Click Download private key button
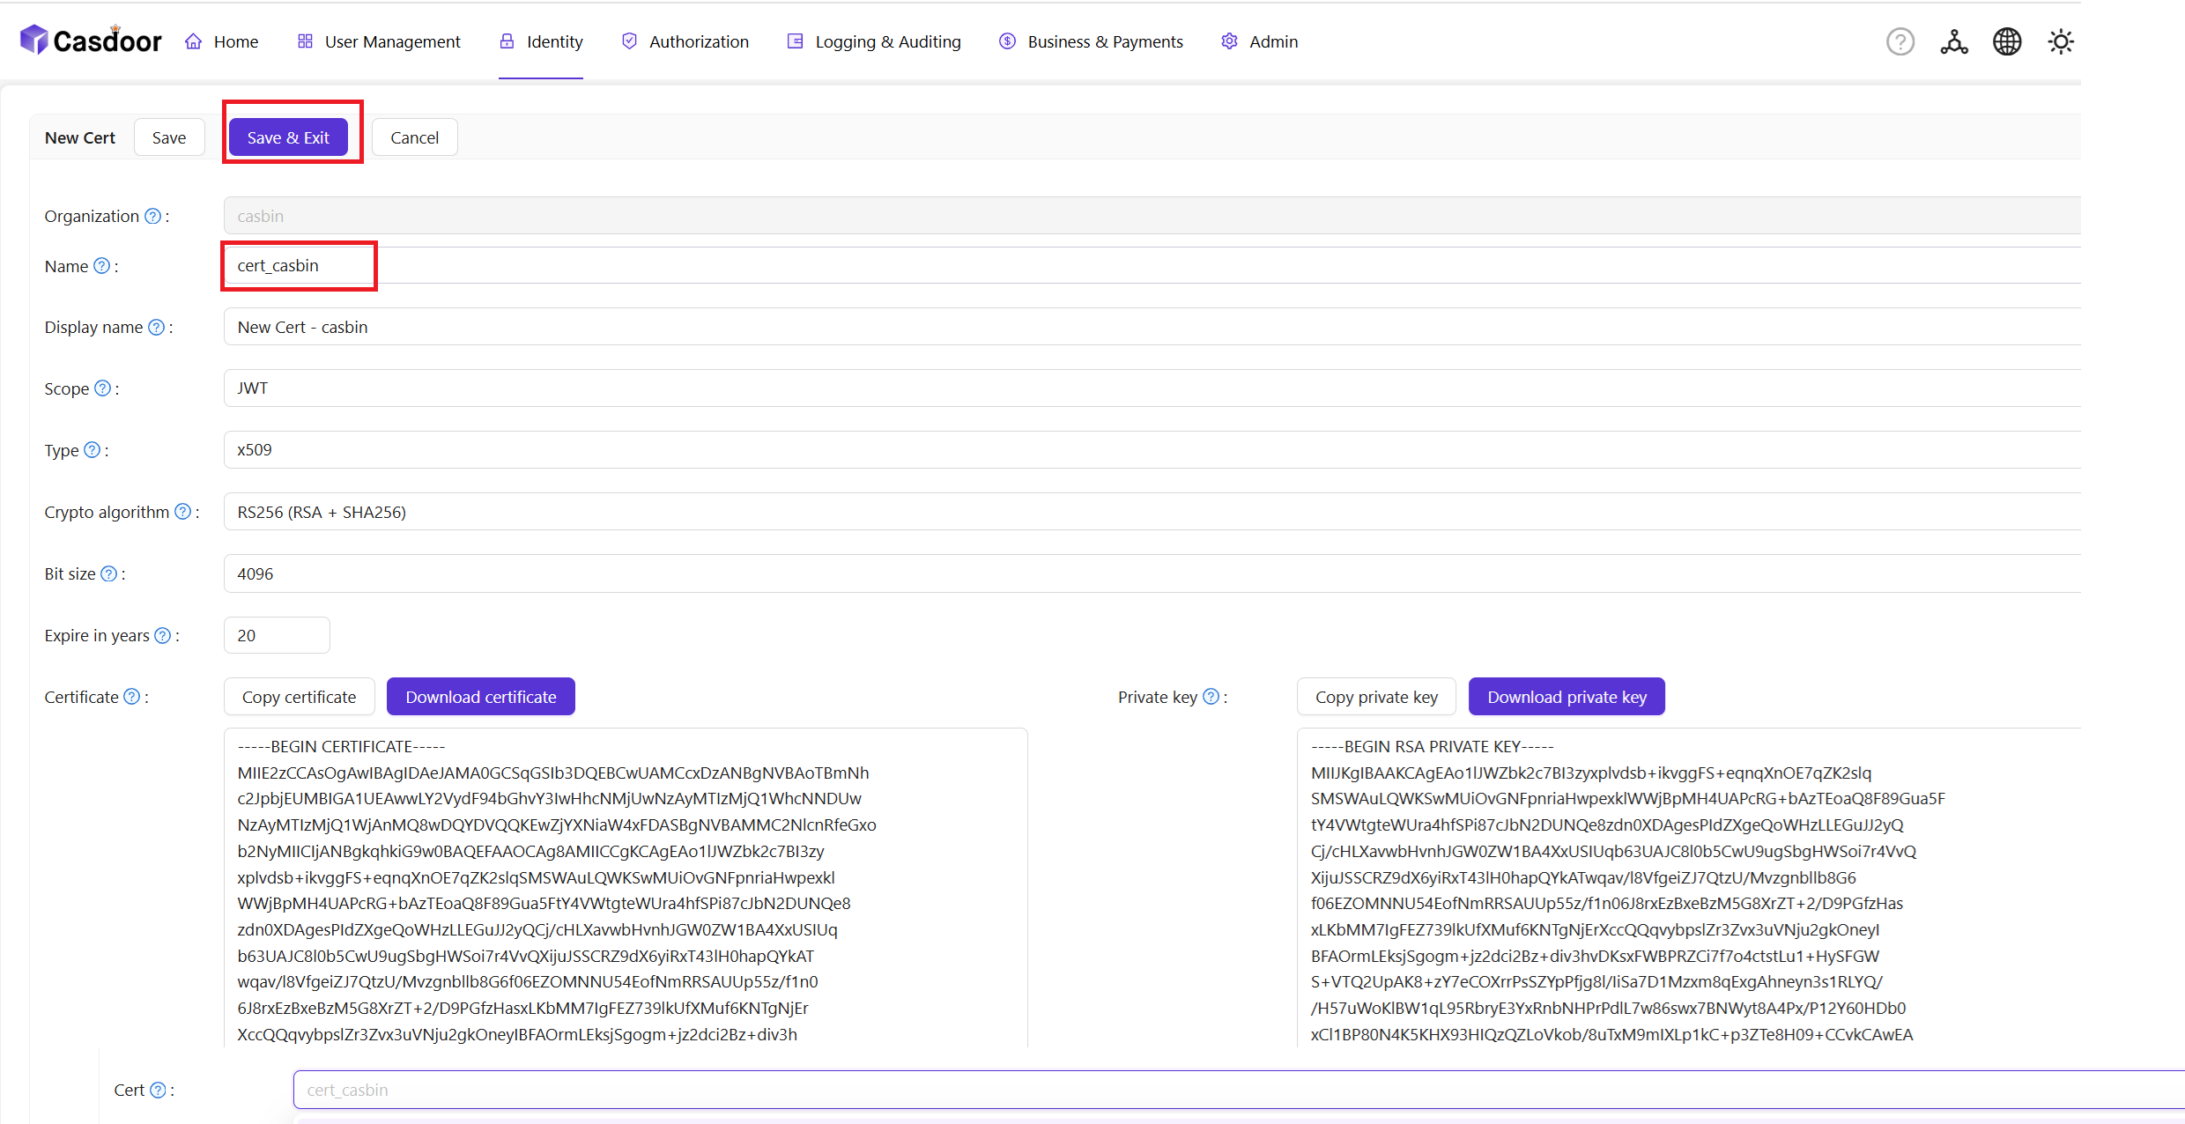 (1567, 697)
